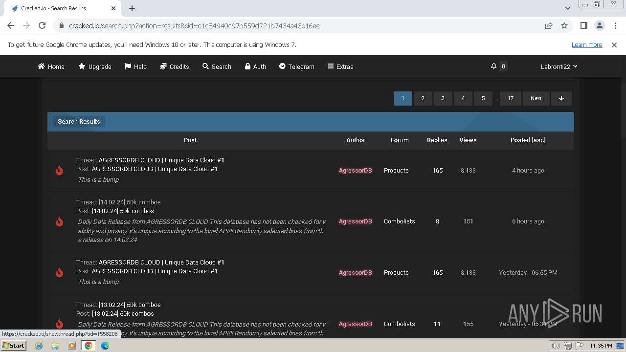Screen dimensions: 626x352
Task: Open the Windows Start menu
Action: [x=13, y=345]
